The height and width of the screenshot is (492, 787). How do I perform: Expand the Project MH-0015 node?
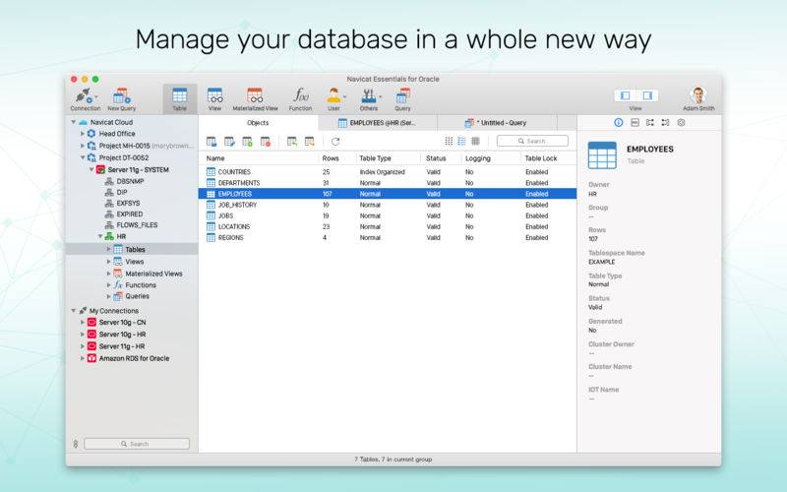83,146
